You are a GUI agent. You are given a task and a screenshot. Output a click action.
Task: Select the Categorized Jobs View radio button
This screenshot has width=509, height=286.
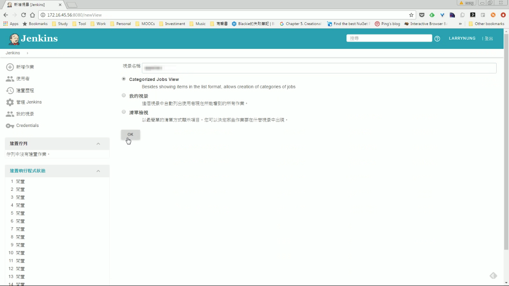(x=124, y=79)
